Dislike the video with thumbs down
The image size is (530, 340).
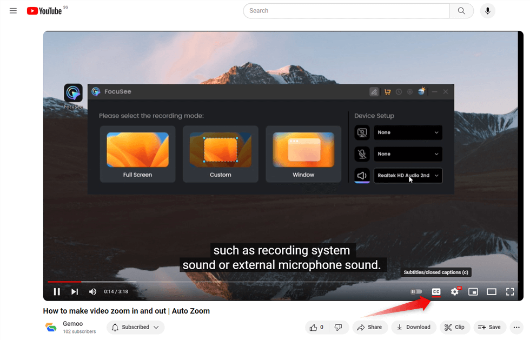(x=338, y=327)
